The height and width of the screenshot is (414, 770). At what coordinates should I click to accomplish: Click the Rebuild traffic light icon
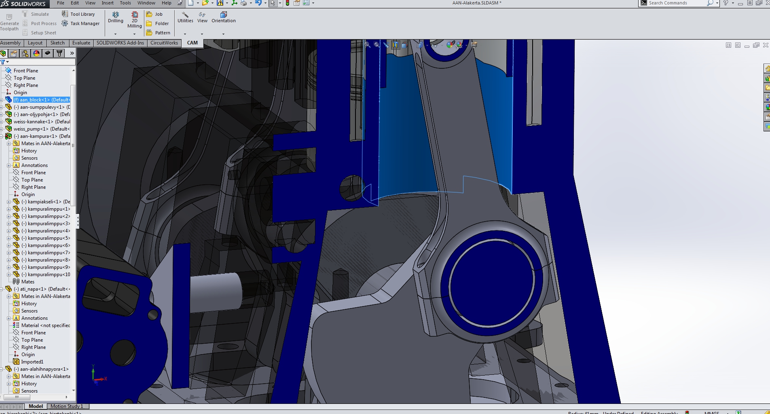[x=287, y=3]
